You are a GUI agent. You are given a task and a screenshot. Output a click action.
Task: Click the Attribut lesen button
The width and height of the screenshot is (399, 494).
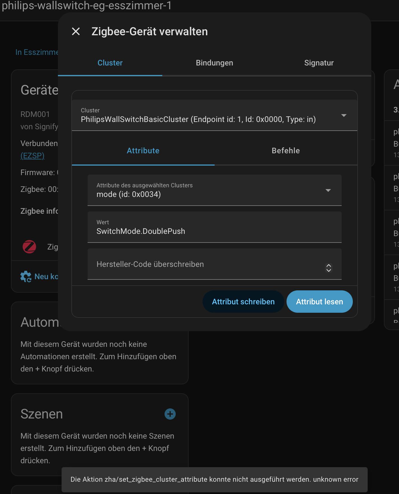[320, 302]
